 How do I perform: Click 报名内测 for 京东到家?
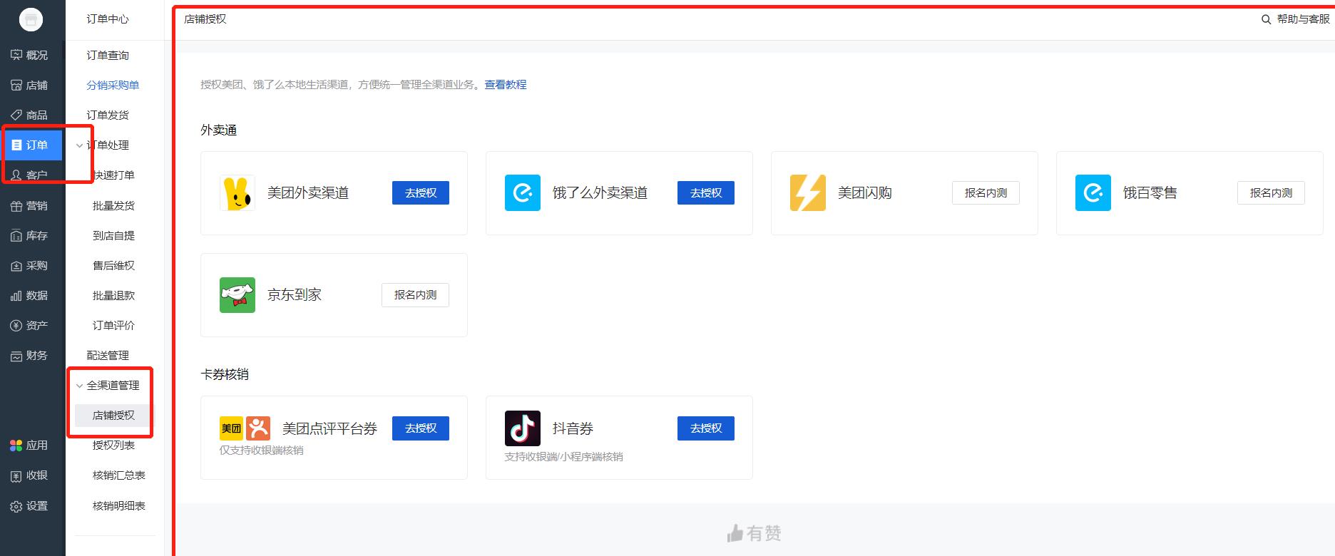pyautogui.click(x=415, y=294)
